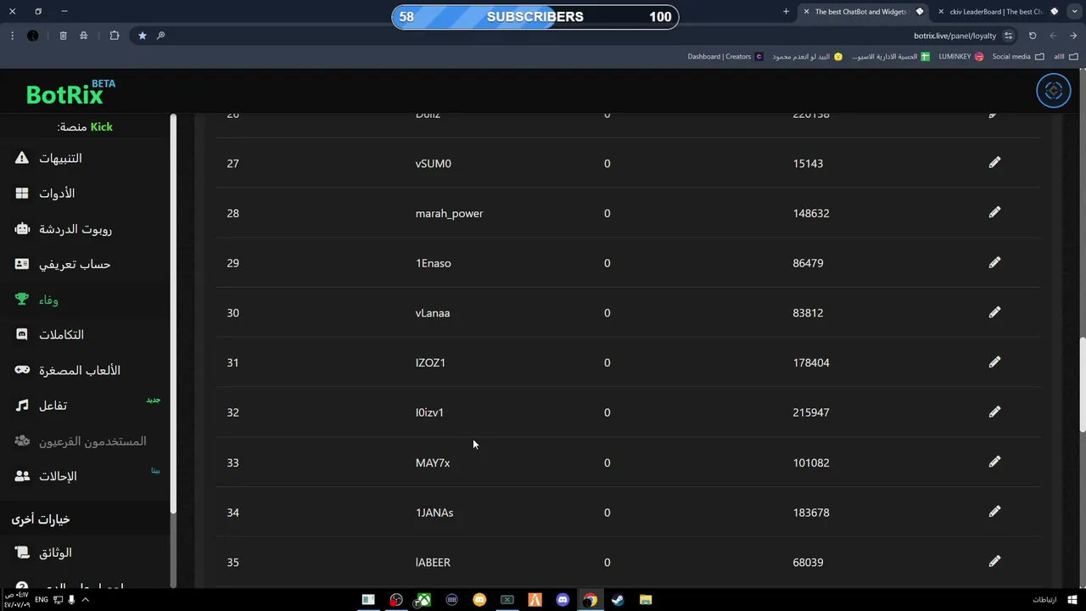This screenshot has width=1086, height=611.
Task: Click the botrix.live/panel/loyalty address bar
Action: pos(954,36)
